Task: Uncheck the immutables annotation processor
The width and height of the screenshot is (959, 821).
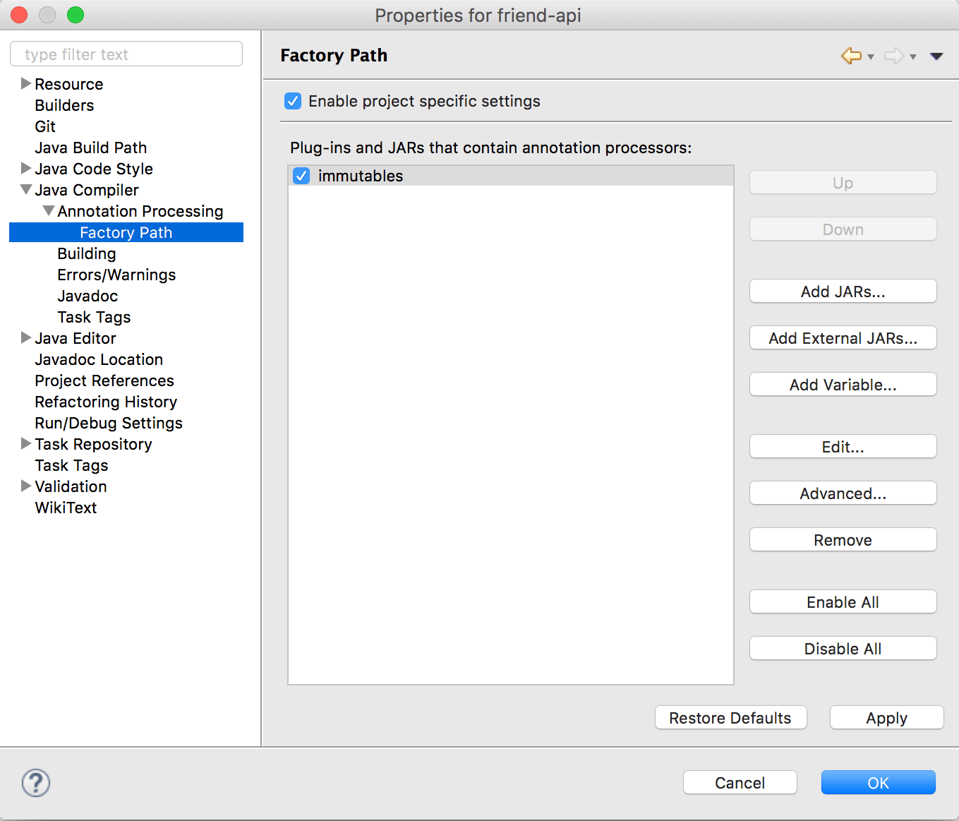Action: [301, 176]
